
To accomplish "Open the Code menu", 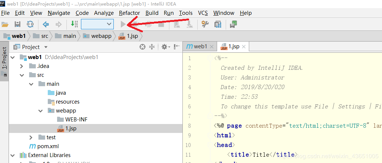I will (x=82, y=13).
